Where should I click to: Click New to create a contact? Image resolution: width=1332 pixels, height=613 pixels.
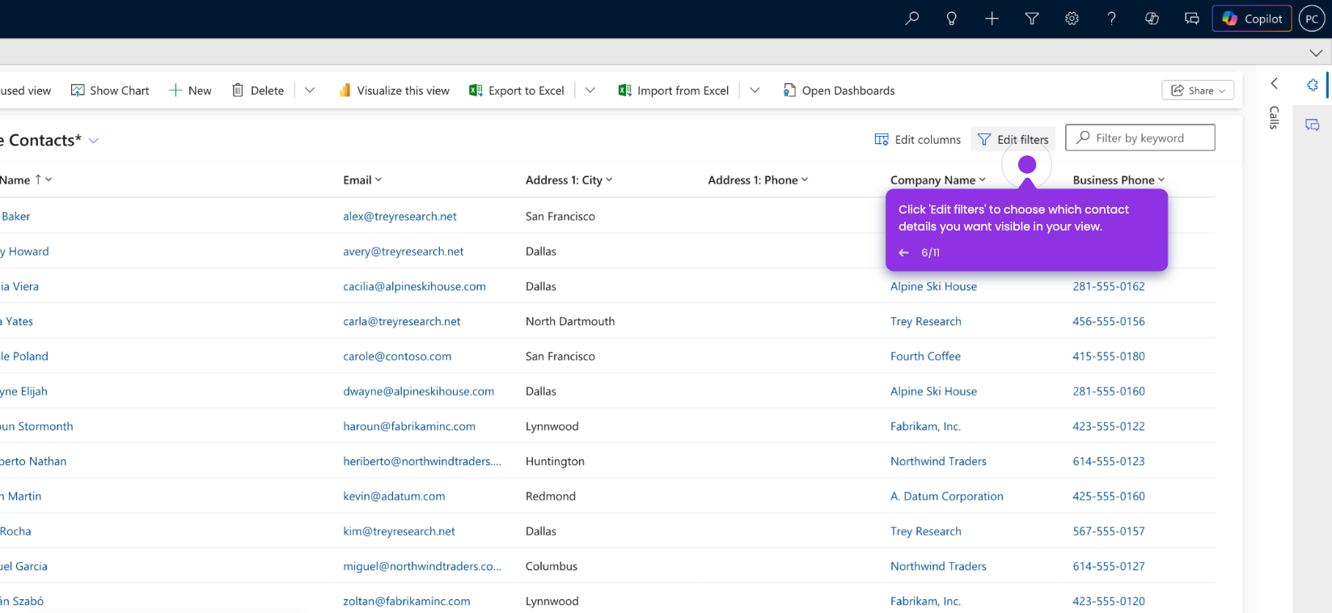[x=190, y=91]
